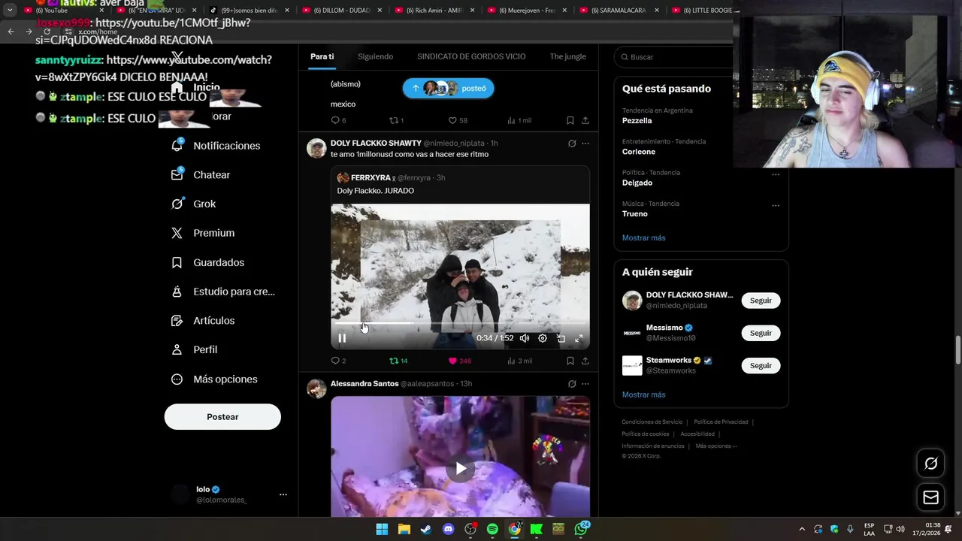Screen dimensions: 962x541
Task: Share the mexico post
Action: coord(585,120)
